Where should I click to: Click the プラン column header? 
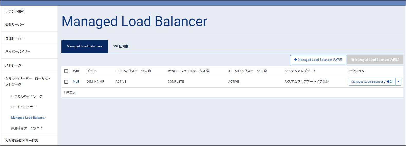pos(91,71)
